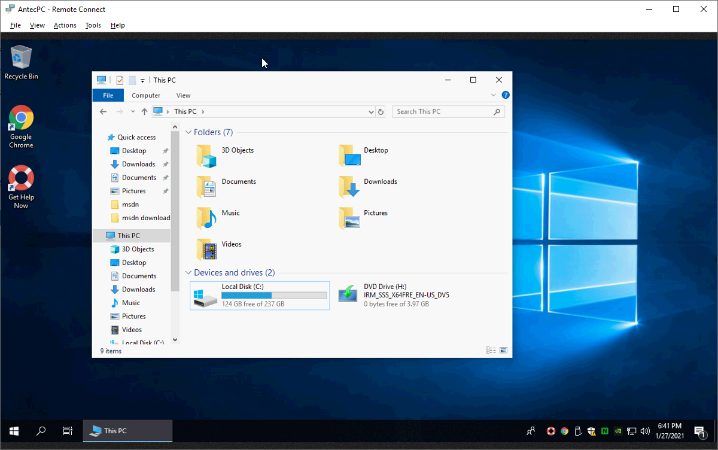
Task: Click the Local Disk (C:) capacity bar
Action: click(274, 295)
